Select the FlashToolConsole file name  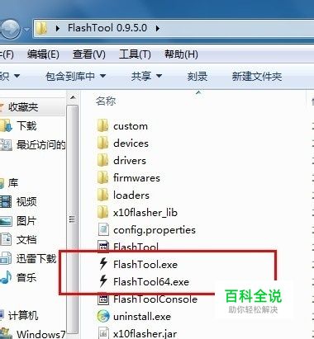pyautogui.click(x=155, y=299)
